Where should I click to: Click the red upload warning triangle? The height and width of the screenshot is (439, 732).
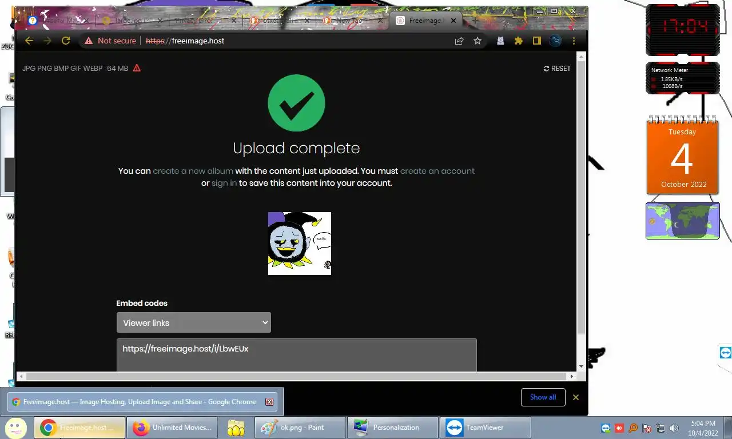(x=137, y=68)
